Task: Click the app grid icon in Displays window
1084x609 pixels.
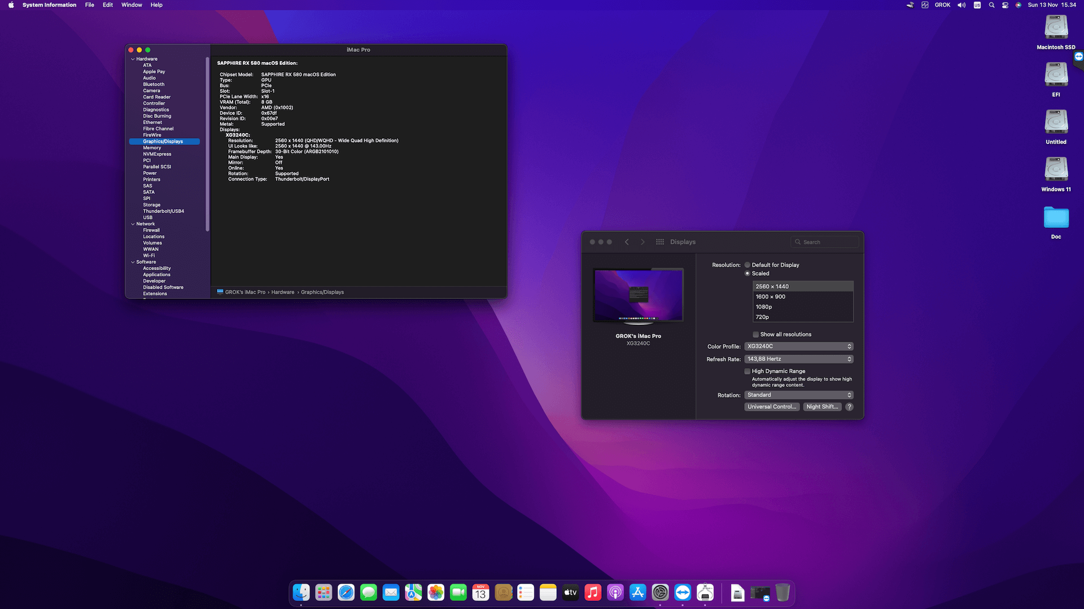Action: coord(659,241)
